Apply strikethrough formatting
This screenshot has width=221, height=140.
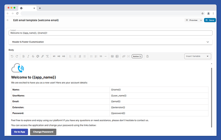[33, 56]
